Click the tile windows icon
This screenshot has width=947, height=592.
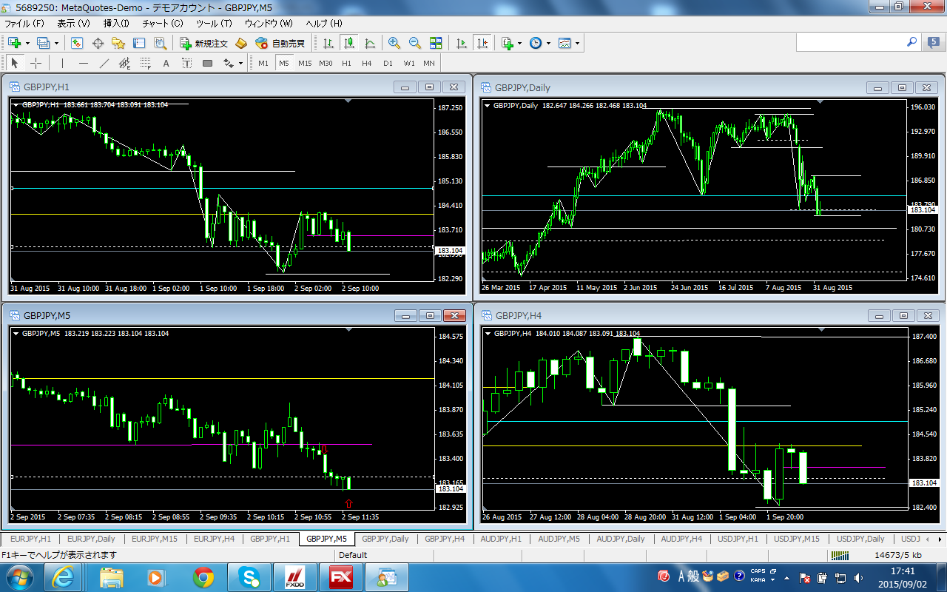point(436,44)
